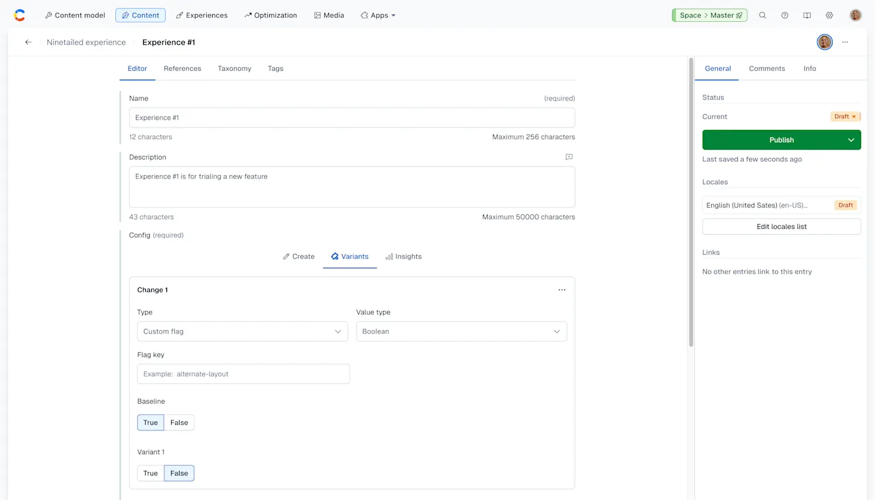Open the settings gear icon
875x500 pixels.
pyautogui.click(x=829, y=15)
